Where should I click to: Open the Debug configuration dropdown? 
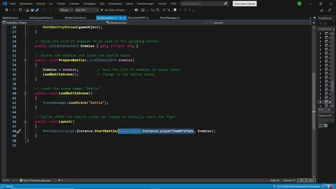[x=66, y=10]
